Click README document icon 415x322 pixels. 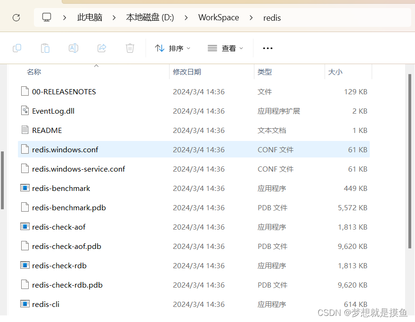click(25, 130)
